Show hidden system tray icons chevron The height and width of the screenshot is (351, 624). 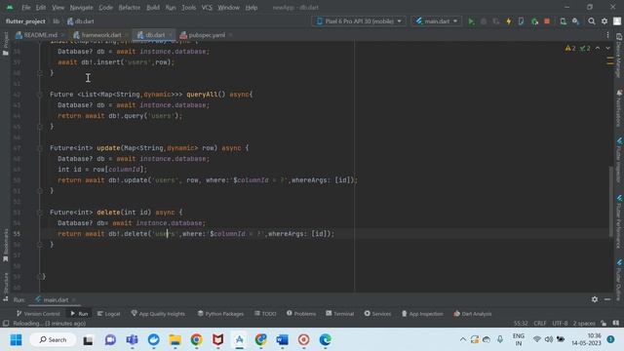[462, 339]
